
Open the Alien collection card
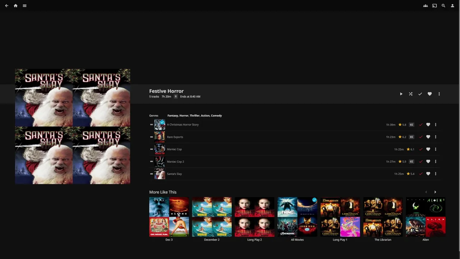425,217
